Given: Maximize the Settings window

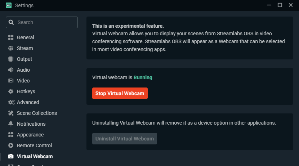Looking at the screenshot, I should click(280, 5).
